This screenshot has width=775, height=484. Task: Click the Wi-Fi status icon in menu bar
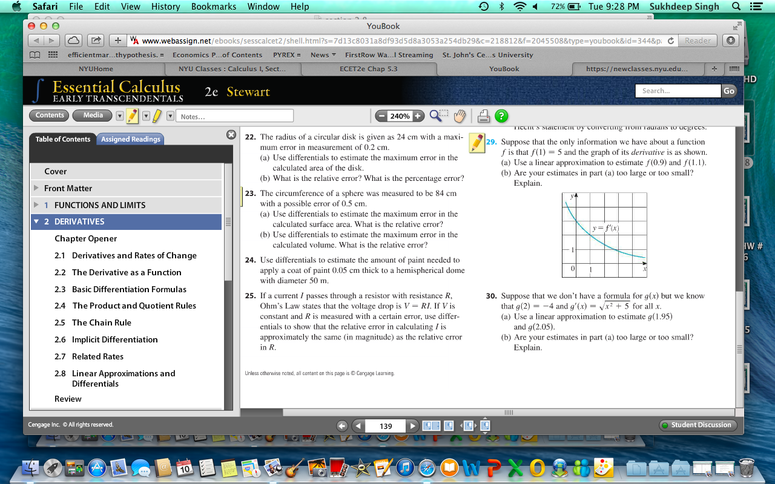pos(519,7)
